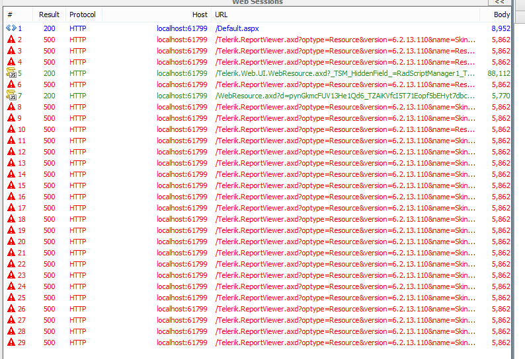This screenshot has width=525, height=359.
Task: Click the warning icon on session 13
Action: point(11,163)
